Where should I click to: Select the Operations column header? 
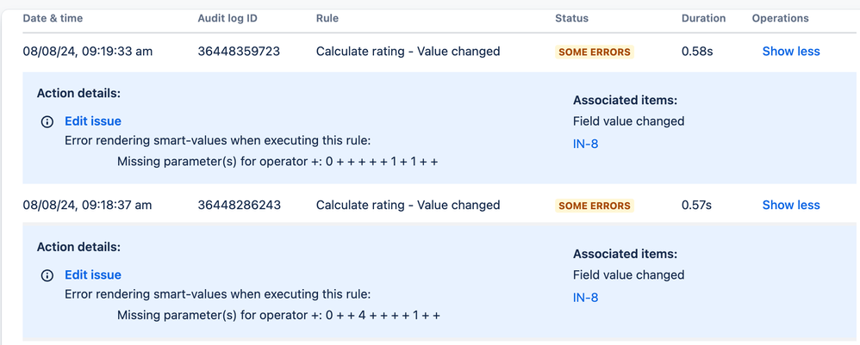point(780,18)
